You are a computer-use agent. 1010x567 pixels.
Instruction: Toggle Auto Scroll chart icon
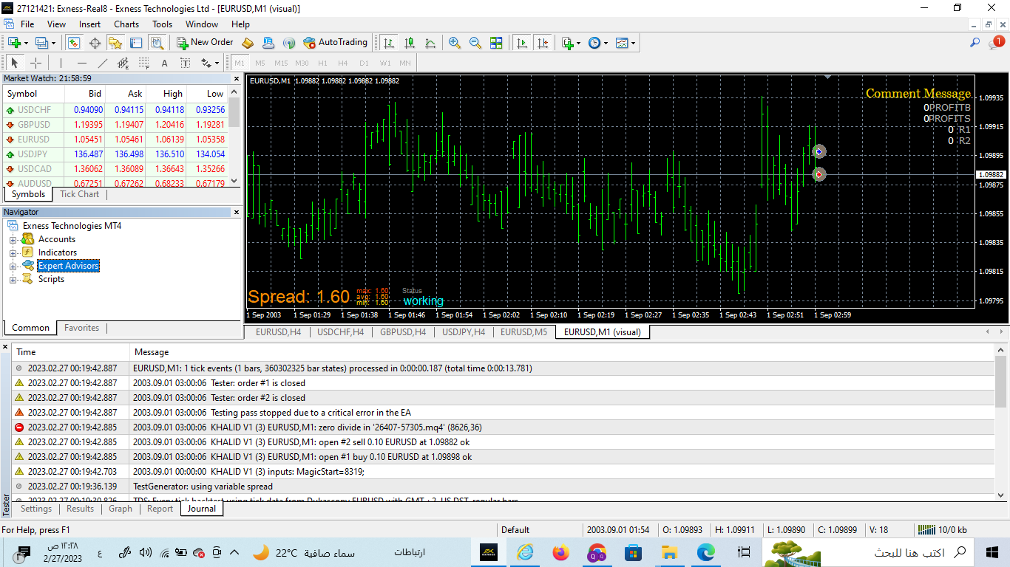[523, 43]
